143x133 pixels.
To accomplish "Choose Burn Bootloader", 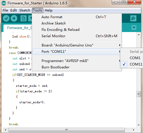I will (77, 67).
